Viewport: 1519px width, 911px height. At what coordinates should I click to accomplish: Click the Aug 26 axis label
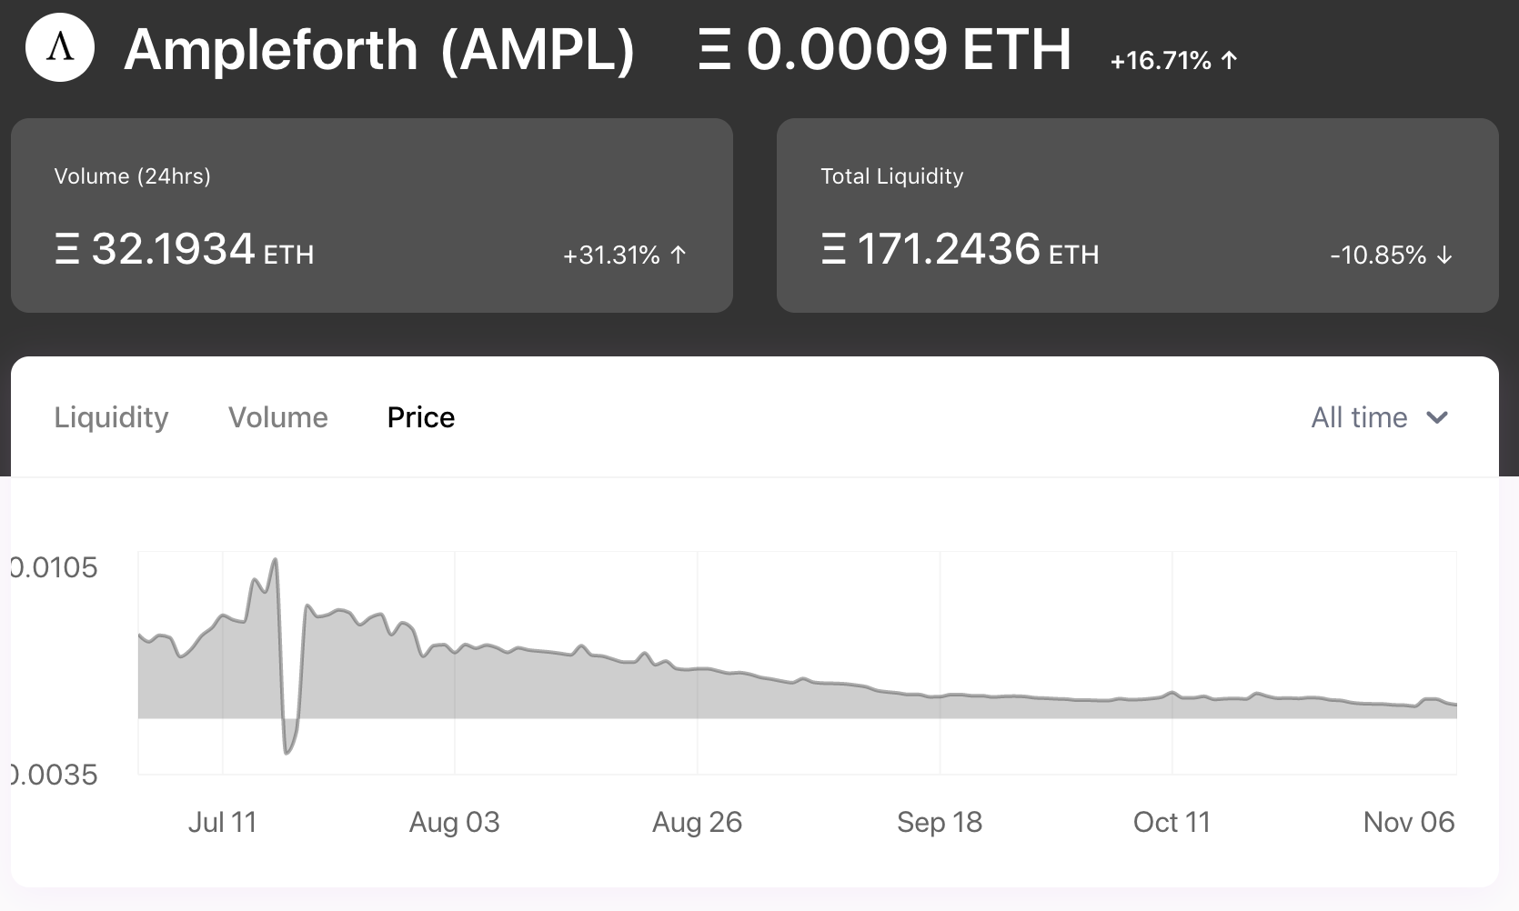point(697,821)
